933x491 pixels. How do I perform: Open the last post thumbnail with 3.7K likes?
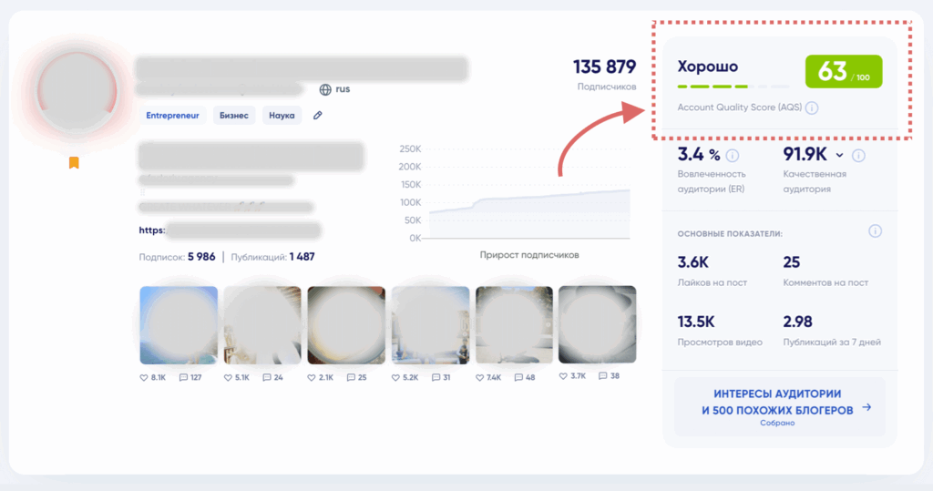[597, 325]
